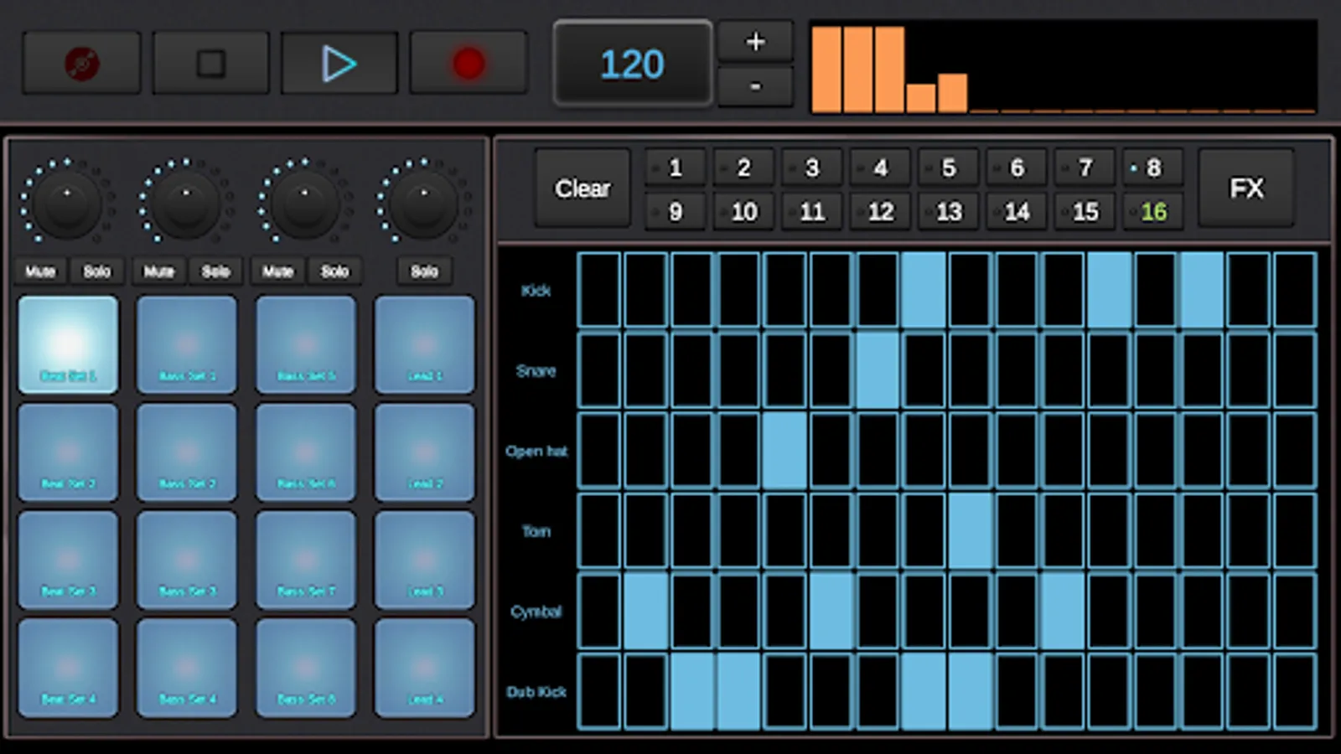Hit the red Record button

tap(468, 60)
